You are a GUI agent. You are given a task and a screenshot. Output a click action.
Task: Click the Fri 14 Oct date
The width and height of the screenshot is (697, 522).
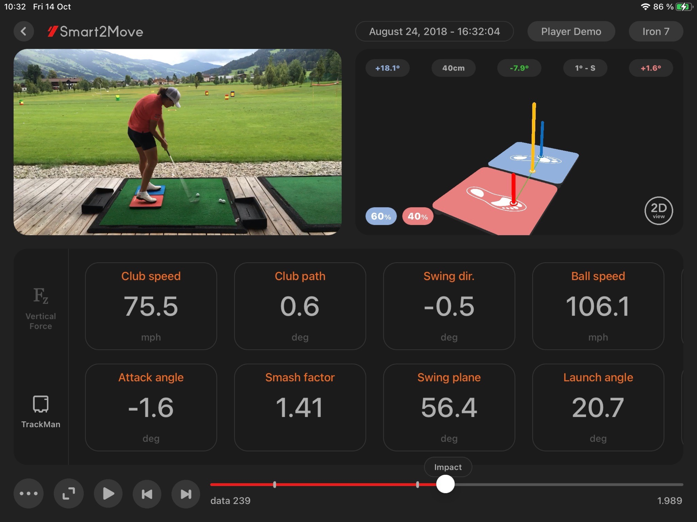pyautogui.click(x=52, y=7)
